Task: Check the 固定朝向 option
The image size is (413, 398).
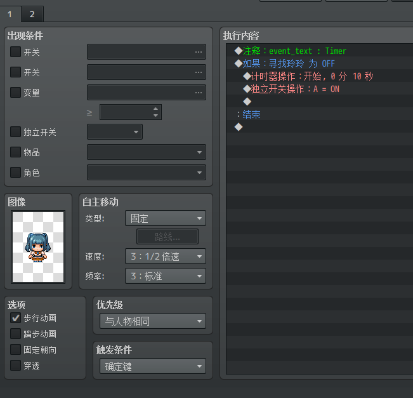Action: pos(15,350)
